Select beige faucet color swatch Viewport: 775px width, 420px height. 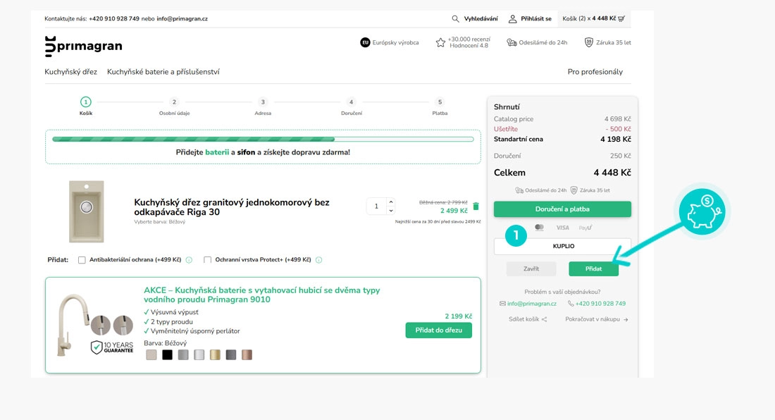click(x=151, y=354)
